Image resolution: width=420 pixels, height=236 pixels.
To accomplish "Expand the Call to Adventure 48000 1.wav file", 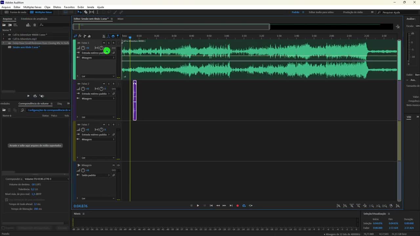I will 3,34.
